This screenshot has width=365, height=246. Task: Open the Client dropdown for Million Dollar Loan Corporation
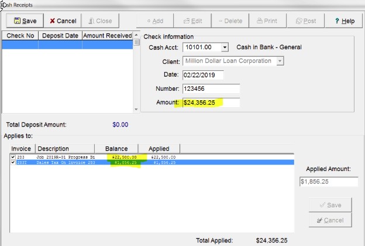[280, 61]
